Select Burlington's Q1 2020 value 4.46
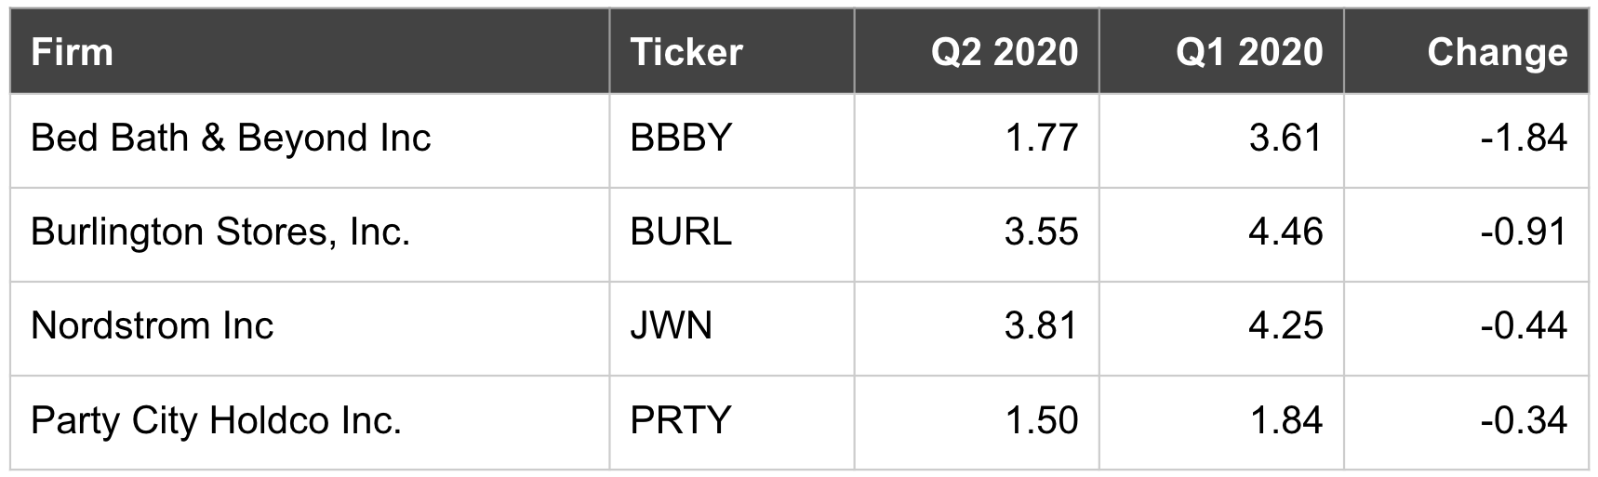The width and height of the screenshot is (1598, 477). 1285,232
